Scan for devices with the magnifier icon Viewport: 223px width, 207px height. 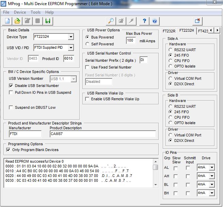111,21
